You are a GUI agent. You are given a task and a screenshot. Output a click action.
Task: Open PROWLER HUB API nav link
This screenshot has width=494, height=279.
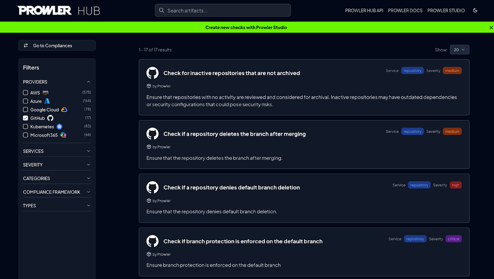click(364, 10)
